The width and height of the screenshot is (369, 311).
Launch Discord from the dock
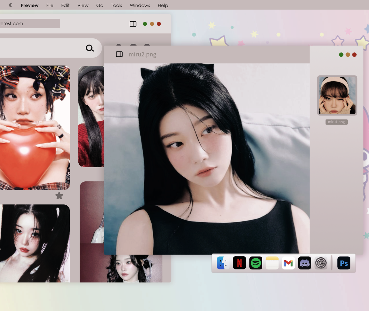tap(304, 263)
